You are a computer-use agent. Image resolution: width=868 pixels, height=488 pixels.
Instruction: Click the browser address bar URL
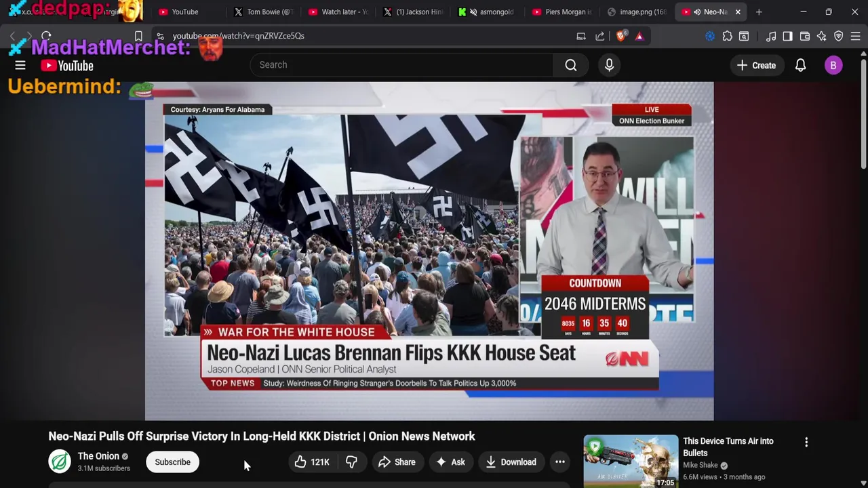pos(238,36)
